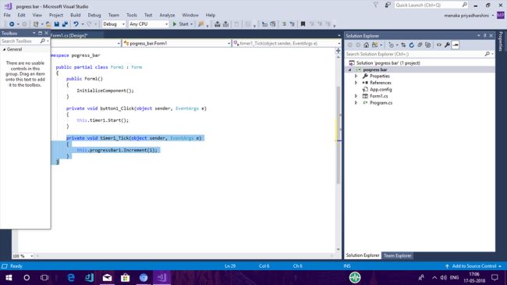Toggle bookmark icon in the toolbar
507x285 pixels.
point(303,24)
